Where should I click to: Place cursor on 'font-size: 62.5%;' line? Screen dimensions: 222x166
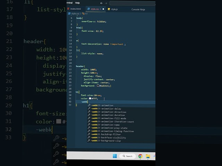[x=93, y=31]
